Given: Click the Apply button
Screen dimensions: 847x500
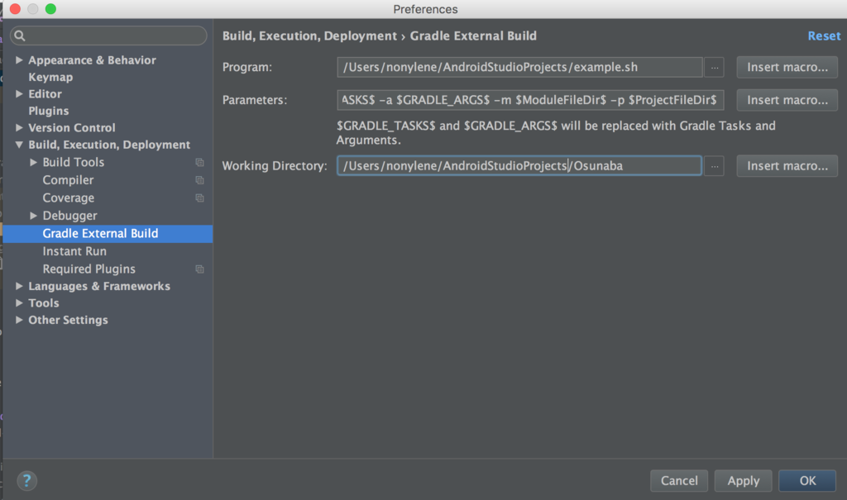Looking at the screenshot, I should tap(744, 480).
